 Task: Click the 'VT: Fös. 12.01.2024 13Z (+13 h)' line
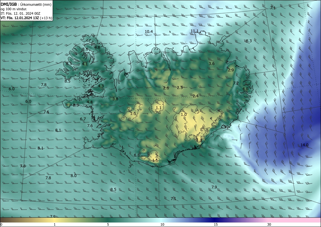click(26, 18)
